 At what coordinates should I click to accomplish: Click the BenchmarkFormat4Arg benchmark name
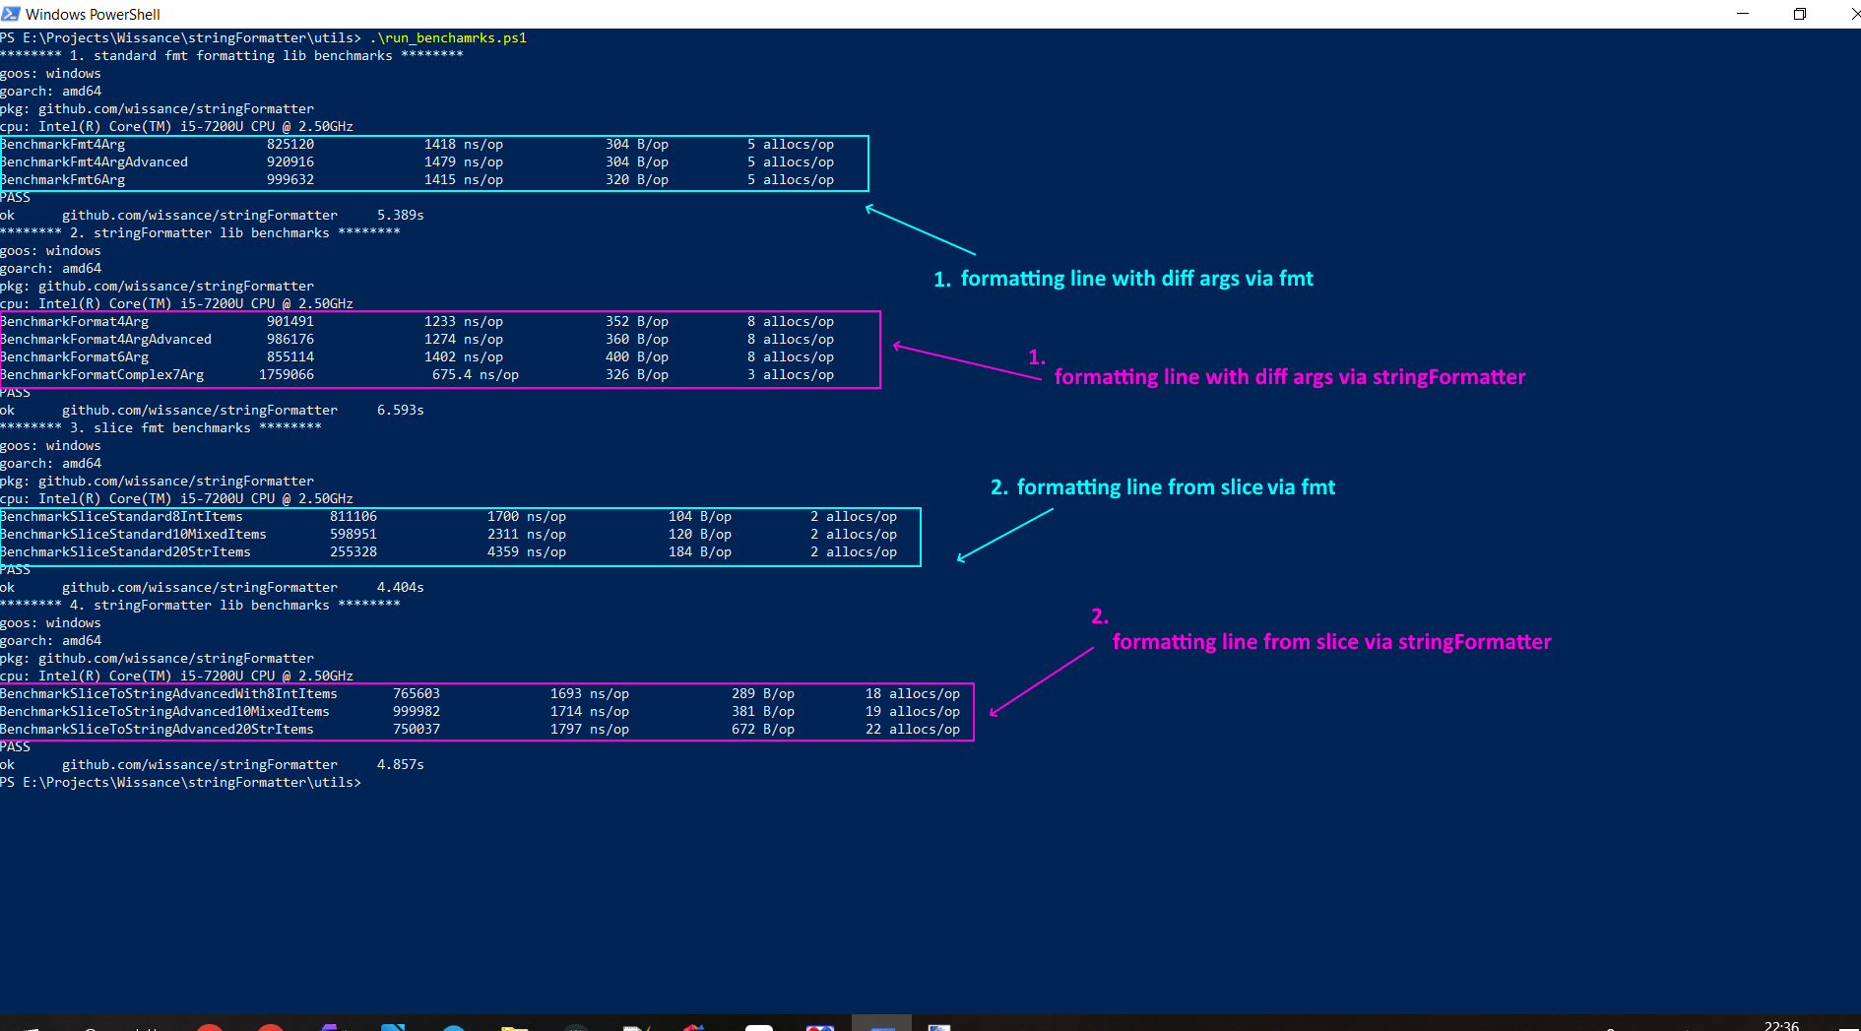pos(75,322)
